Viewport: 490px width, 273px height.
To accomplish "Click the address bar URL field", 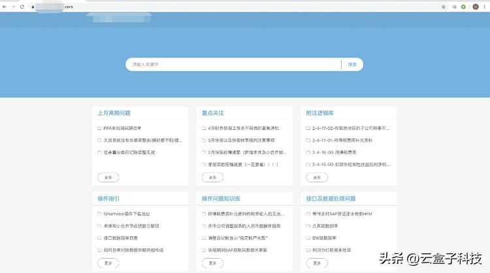I will 235,7.
